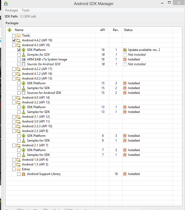Click the SDK Platform android icon for API 8
The width and height of the screenshot is (185, 210).
click(x=24, y=136)
